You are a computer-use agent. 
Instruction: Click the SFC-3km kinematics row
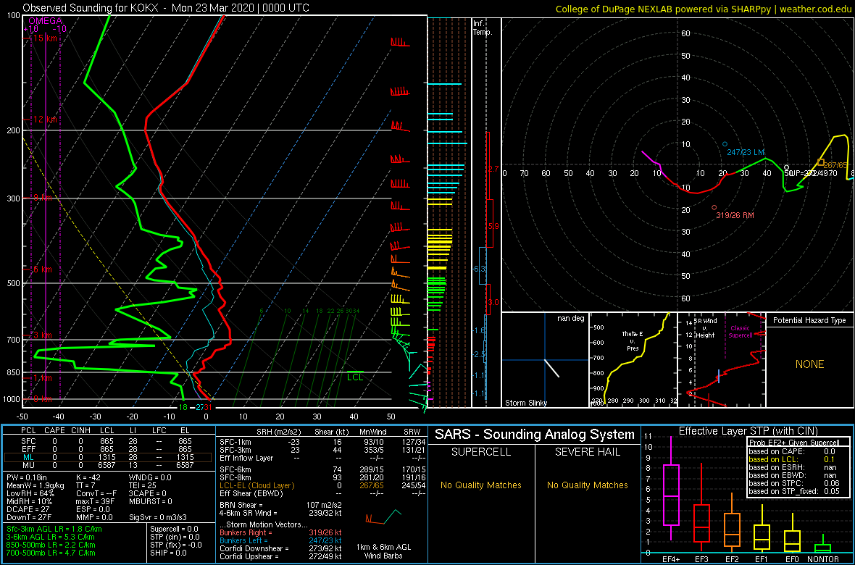click(322, 449)
